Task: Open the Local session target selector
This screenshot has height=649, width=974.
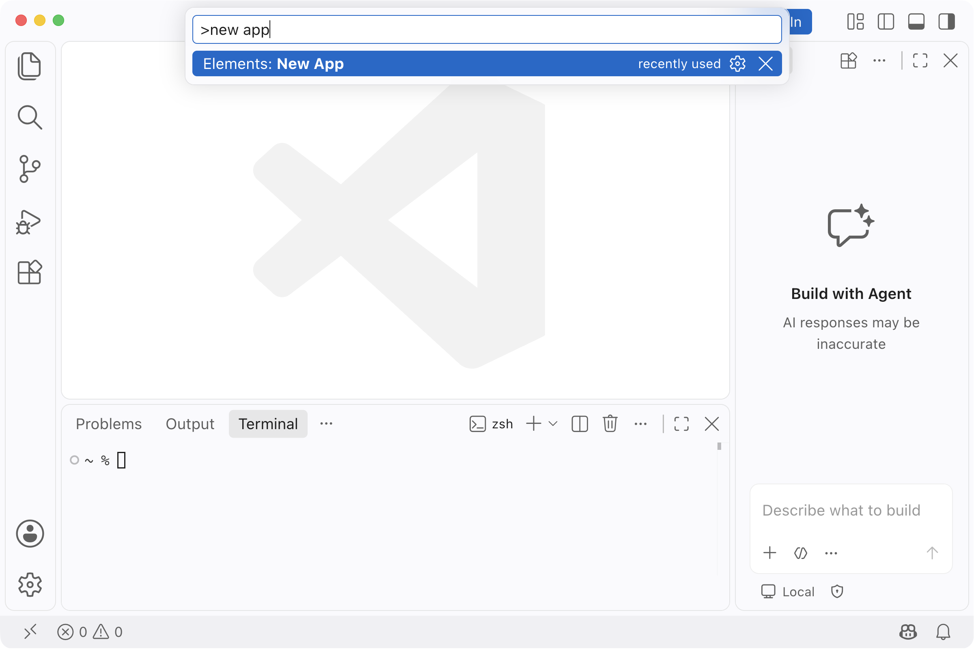Action: (788, 591)
